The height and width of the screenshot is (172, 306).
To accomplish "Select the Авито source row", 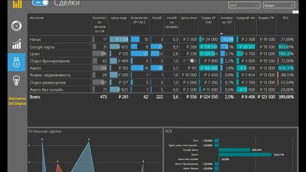I will tap(162, 68).
